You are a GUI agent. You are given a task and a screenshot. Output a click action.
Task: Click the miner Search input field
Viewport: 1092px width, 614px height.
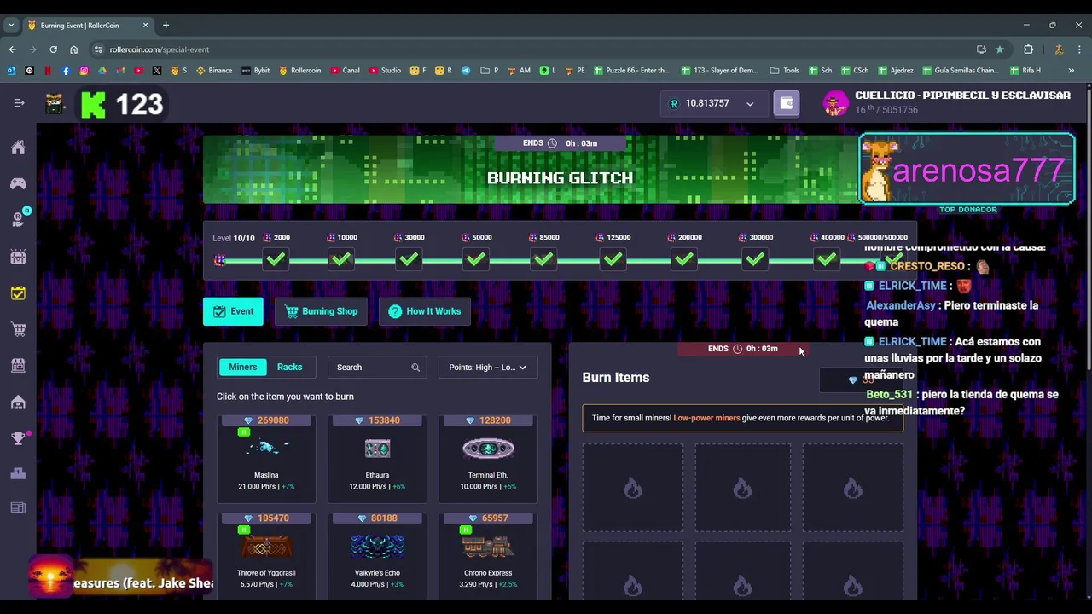378,368
